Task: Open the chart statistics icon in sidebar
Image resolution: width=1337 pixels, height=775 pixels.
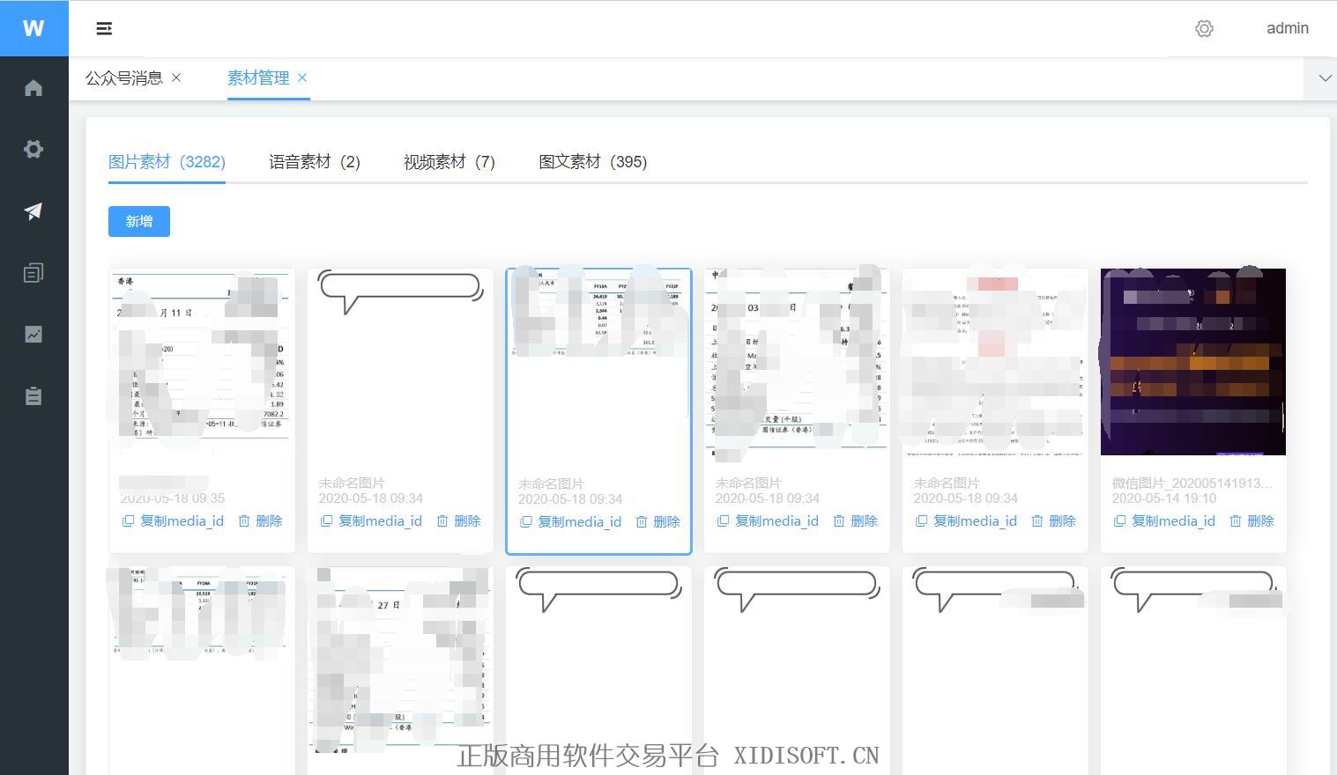Action: [33, 335]
